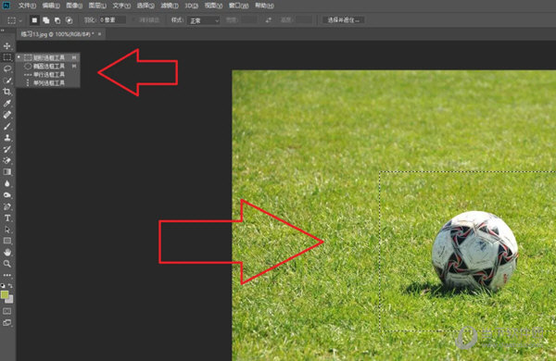
Task: Select the Type (T) tool
Action: coord(7,218)
